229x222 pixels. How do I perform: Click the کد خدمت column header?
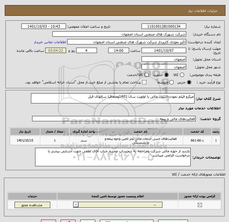[x=197, y=131]
